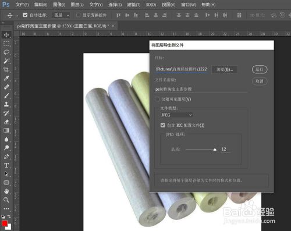This screenshot has width=291, height=231.
Task: Open the 图层 auto-select target dropdown
Action: tap(61, 15)
